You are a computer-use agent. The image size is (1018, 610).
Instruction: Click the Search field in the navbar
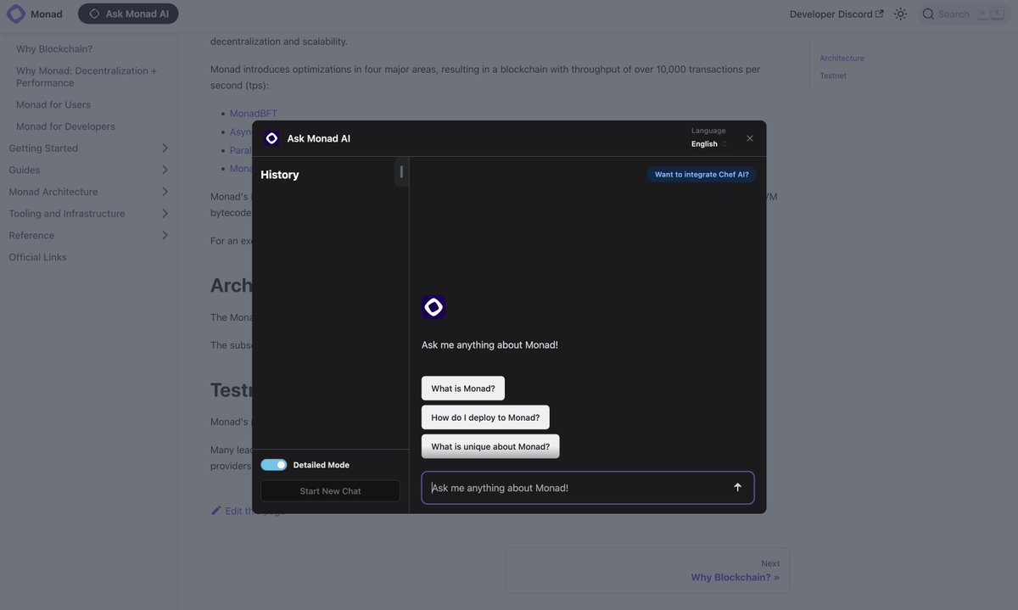click(965, 14)
